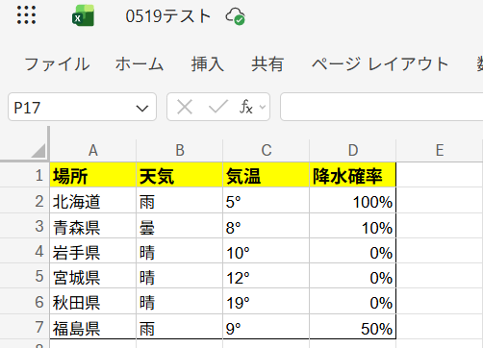
Task: Click the 10% precipitation cell
Action: click(x=353, y=226)
